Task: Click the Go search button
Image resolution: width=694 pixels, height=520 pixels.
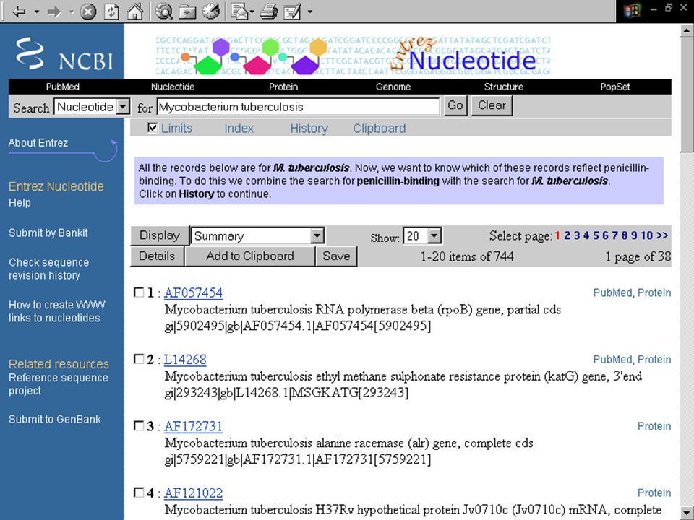Action: (x=455, y=105)
